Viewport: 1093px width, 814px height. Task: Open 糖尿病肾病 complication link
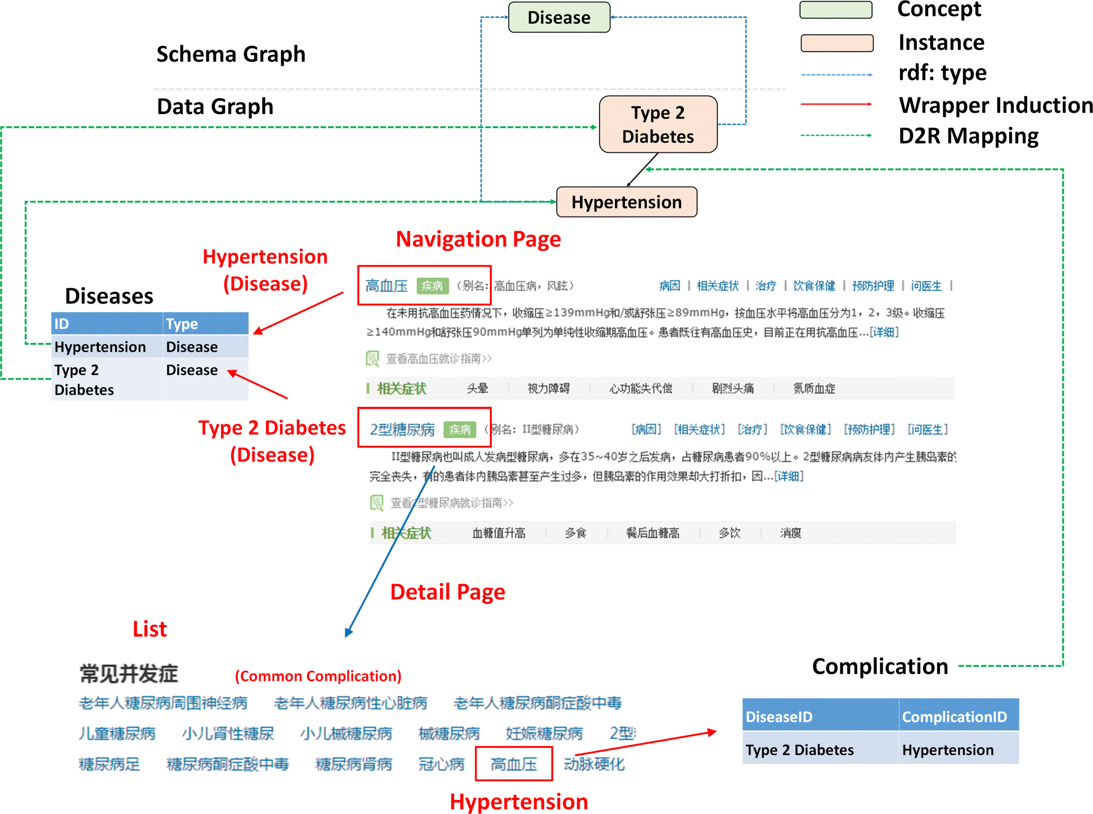354,764
